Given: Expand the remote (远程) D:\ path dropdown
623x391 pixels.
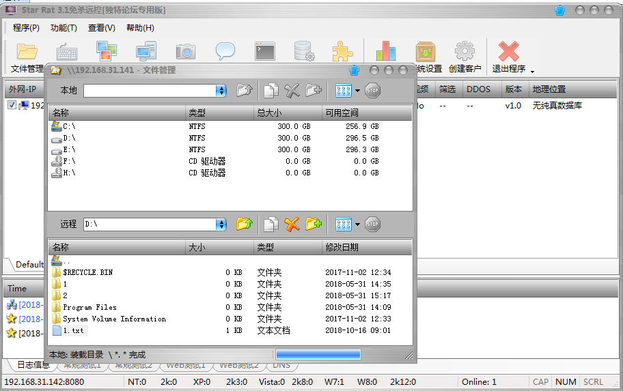Looking at the screenshot, I should 221,225.
